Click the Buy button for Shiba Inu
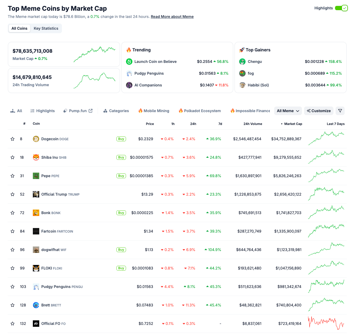Screen dimensions: 362x334 [121, 157]
